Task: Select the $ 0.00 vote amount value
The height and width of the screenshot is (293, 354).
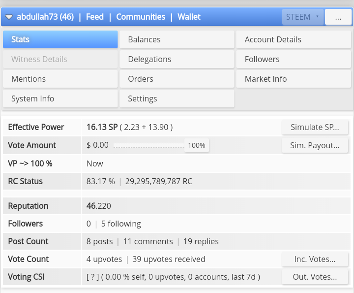Action: click(x=97, y=145)
